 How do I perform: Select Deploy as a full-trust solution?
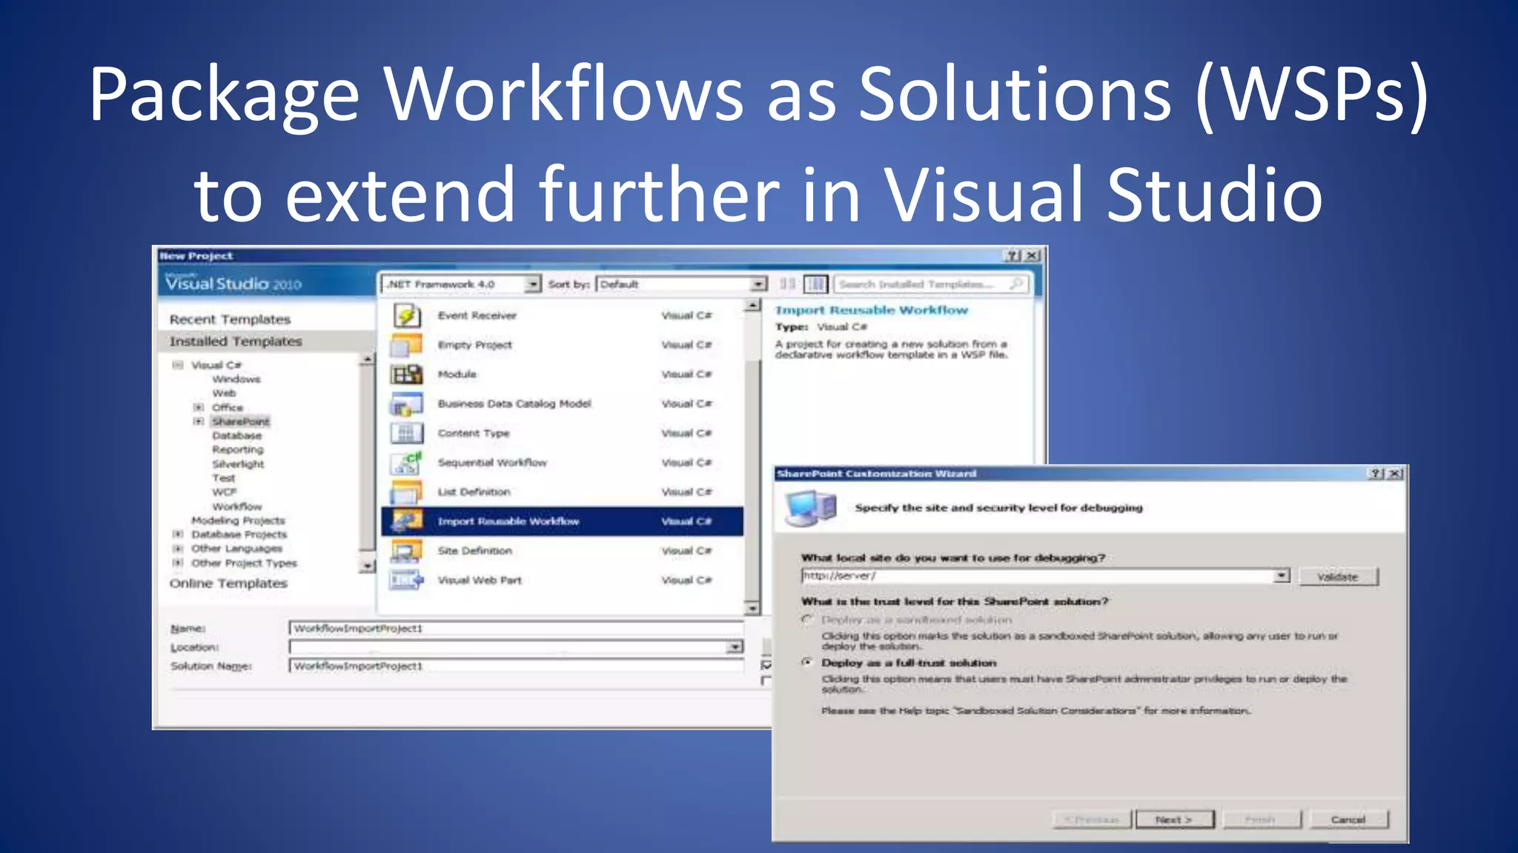(808, 662)
